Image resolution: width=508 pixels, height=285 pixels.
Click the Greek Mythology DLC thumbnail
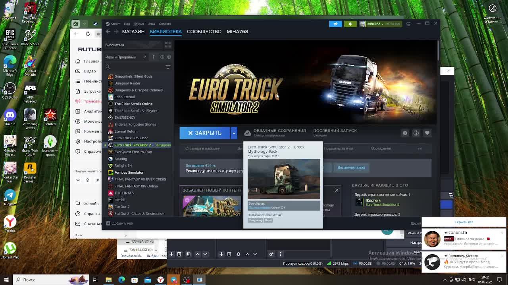point(212,206)
